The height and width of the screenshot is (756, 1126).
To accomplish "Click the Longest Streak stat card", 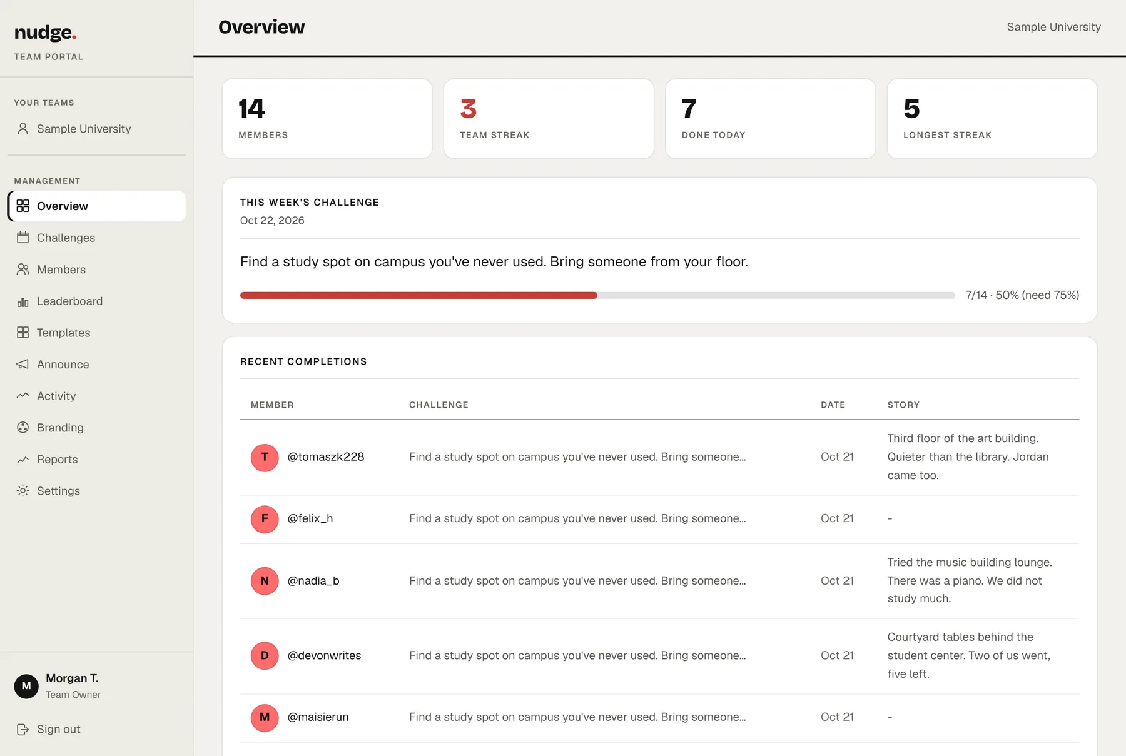I will click(992, 119).
